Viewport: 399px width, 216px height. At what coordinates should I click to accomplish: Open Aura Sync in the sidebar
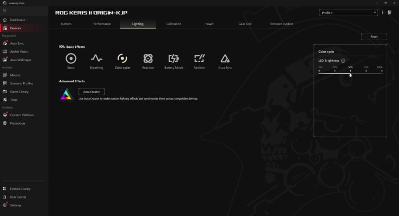click(x=24, y=43)
